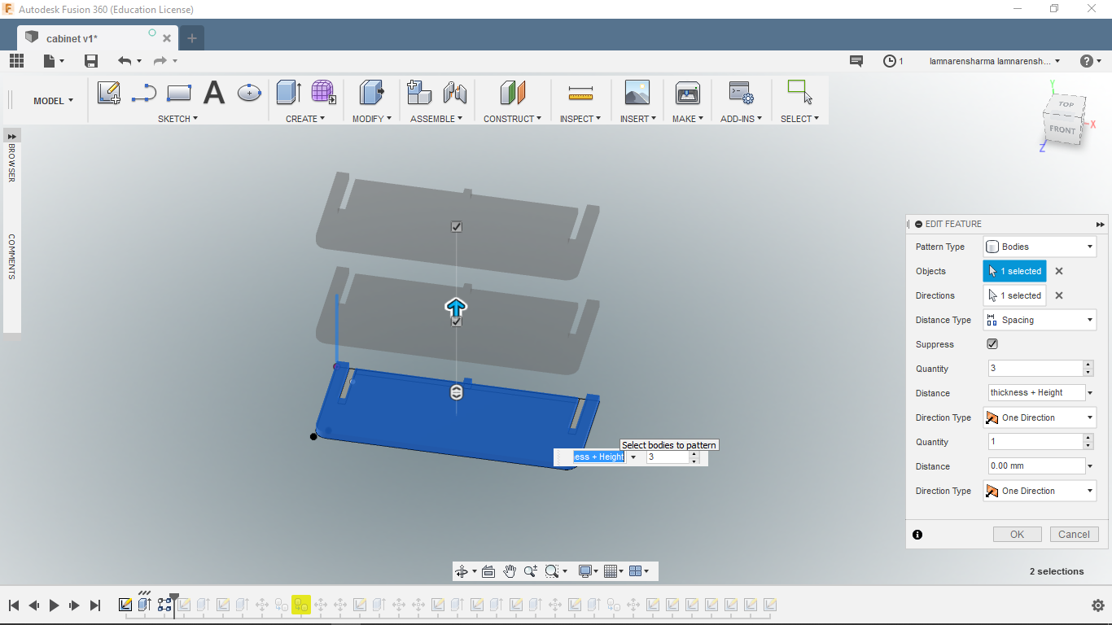1112x625 pixels.
Task: Open the Distance Type Spacing dropdown
Action: [1040, 320]
